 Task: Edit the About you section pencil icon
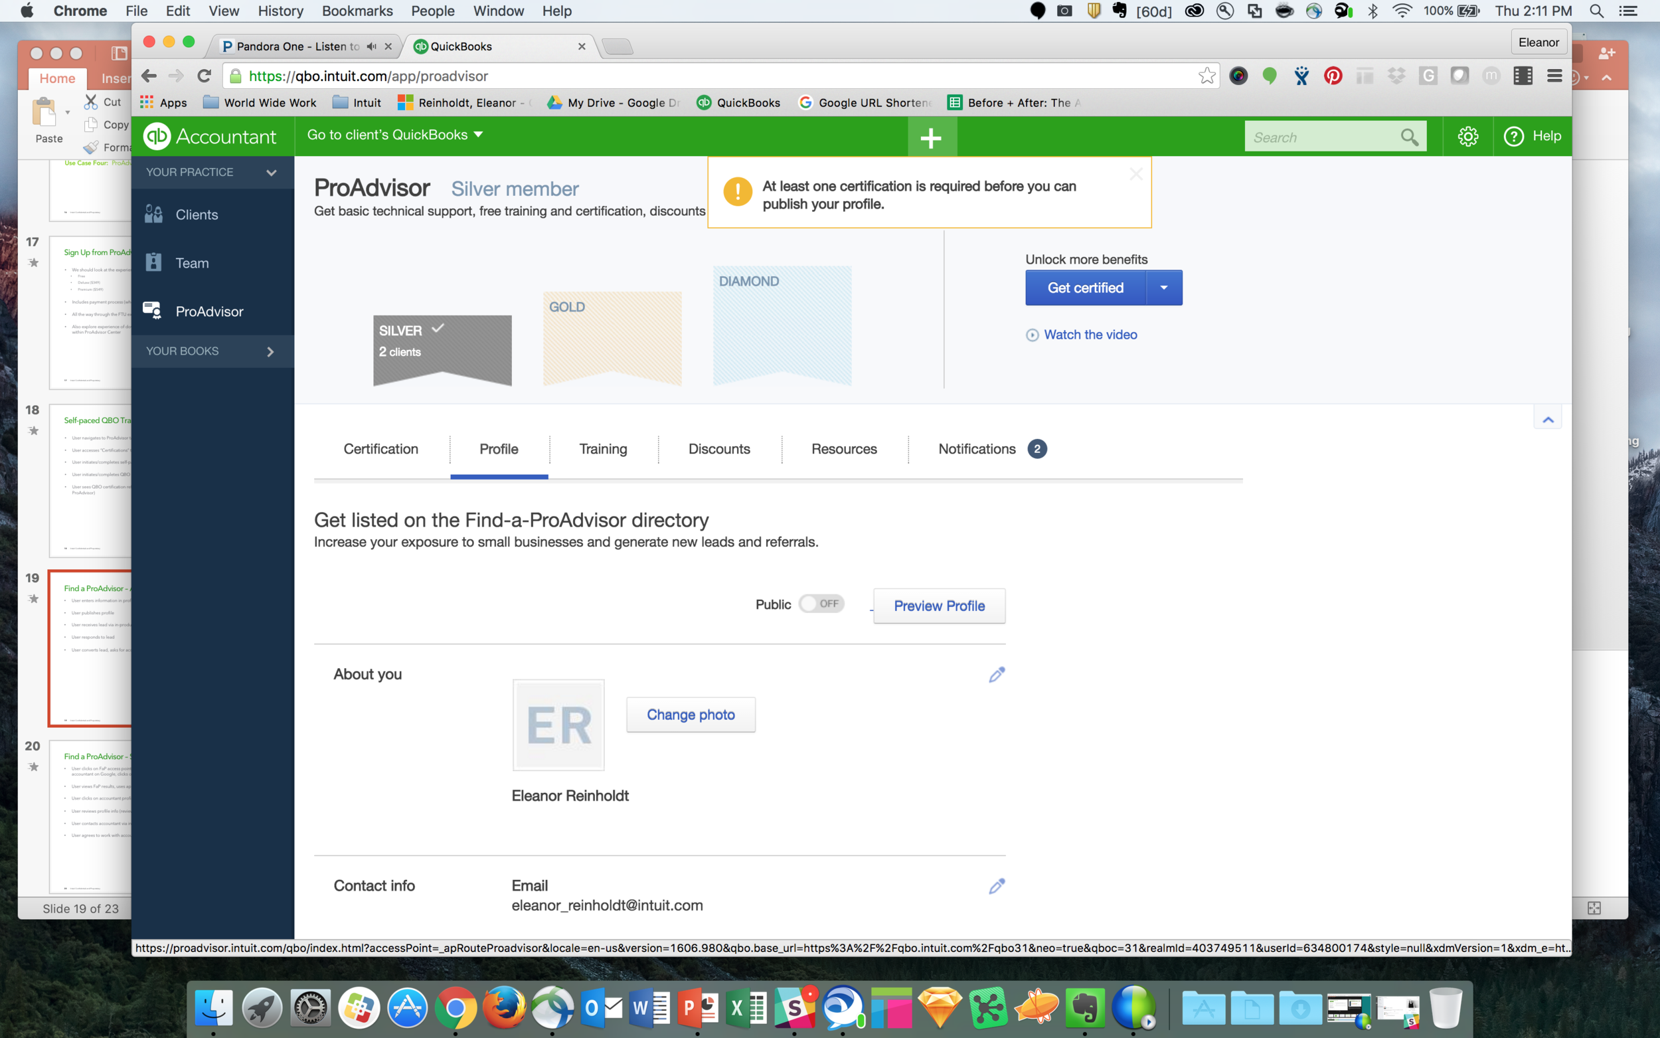pyautogui.click(x=997, y=675)
